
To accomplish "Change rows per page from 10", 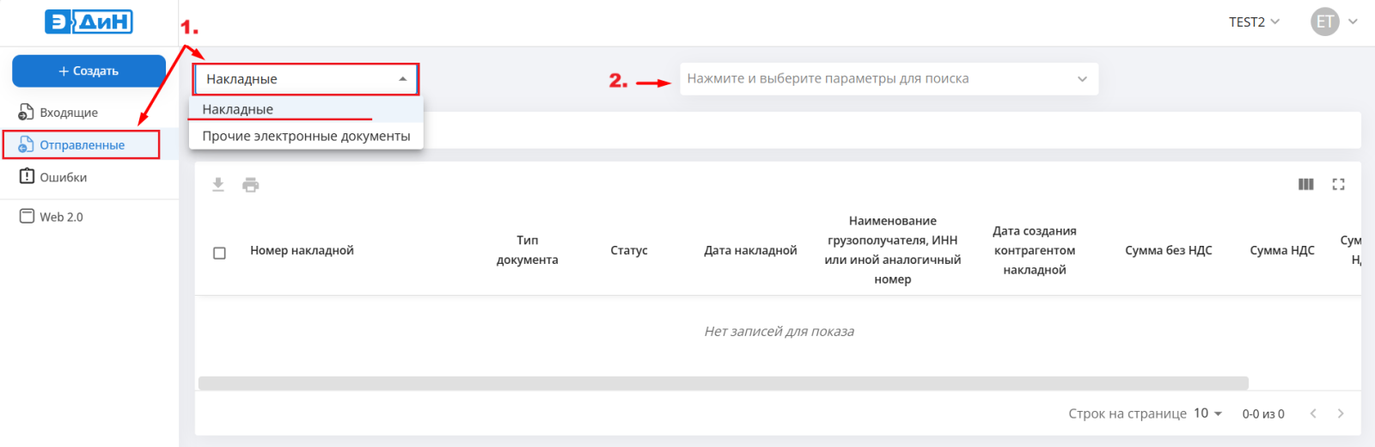I will 1207,413.
